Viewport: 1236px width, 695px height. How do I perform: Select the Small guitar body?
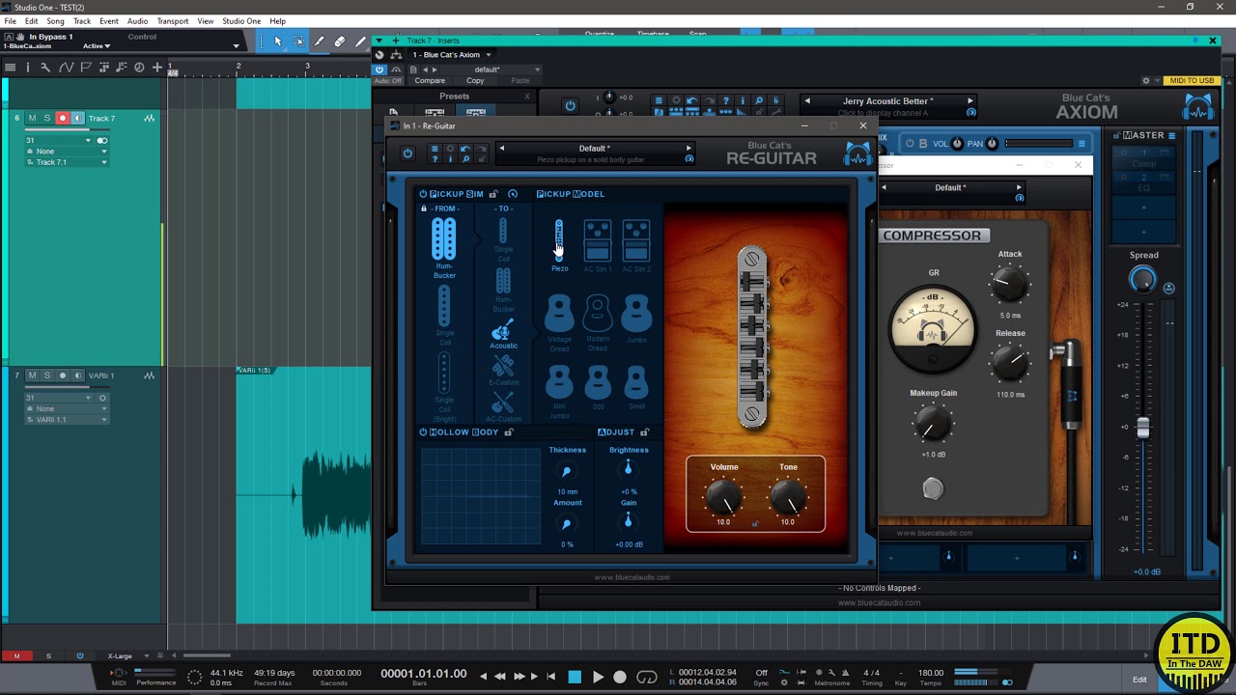pyautogui.click(x=636, y=388)
